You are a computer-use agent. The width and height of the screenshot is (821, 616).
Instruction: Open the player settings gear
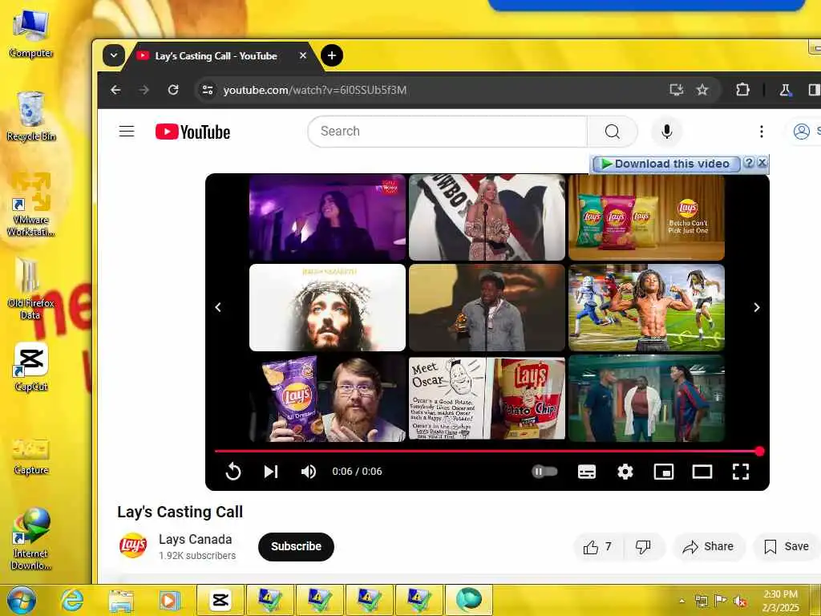pyautogui.click(x=625, y=472)
